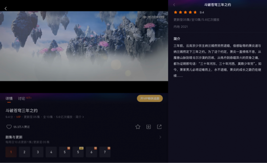
Task: Select episode 1
Action: pos(11,152)
